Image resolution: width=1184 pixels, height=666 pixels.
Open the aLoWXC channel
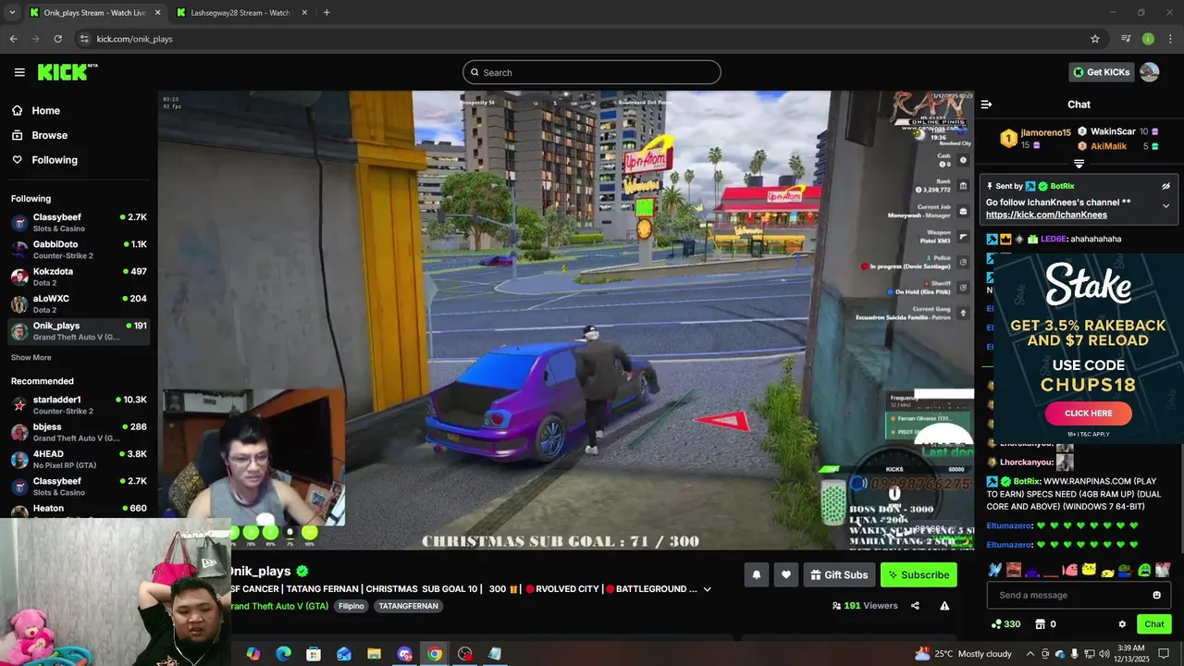[x=79, y=303]
